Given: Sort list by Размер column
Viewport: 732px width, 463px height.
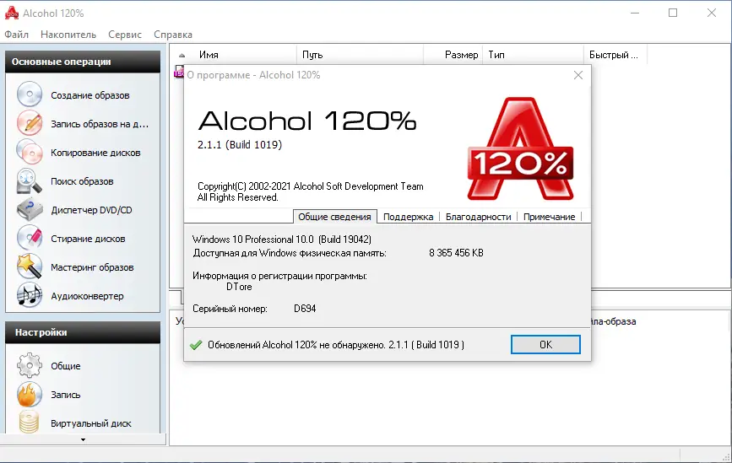Looking at the screenshot, I should [453, 55].
